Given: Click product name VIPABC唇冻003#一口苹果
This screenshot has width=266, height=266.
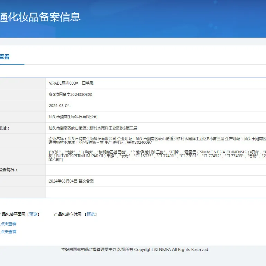Looking at the screenshot, I should pyautogui.click(x=71, y=83).
